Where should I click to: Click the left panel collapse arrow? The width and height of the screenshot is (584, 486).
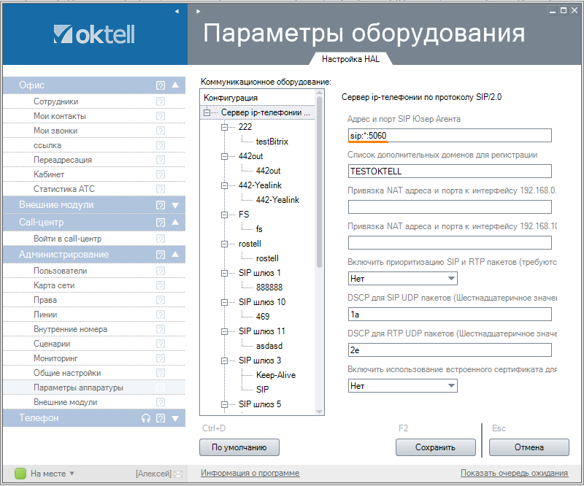tap(176, 12)
